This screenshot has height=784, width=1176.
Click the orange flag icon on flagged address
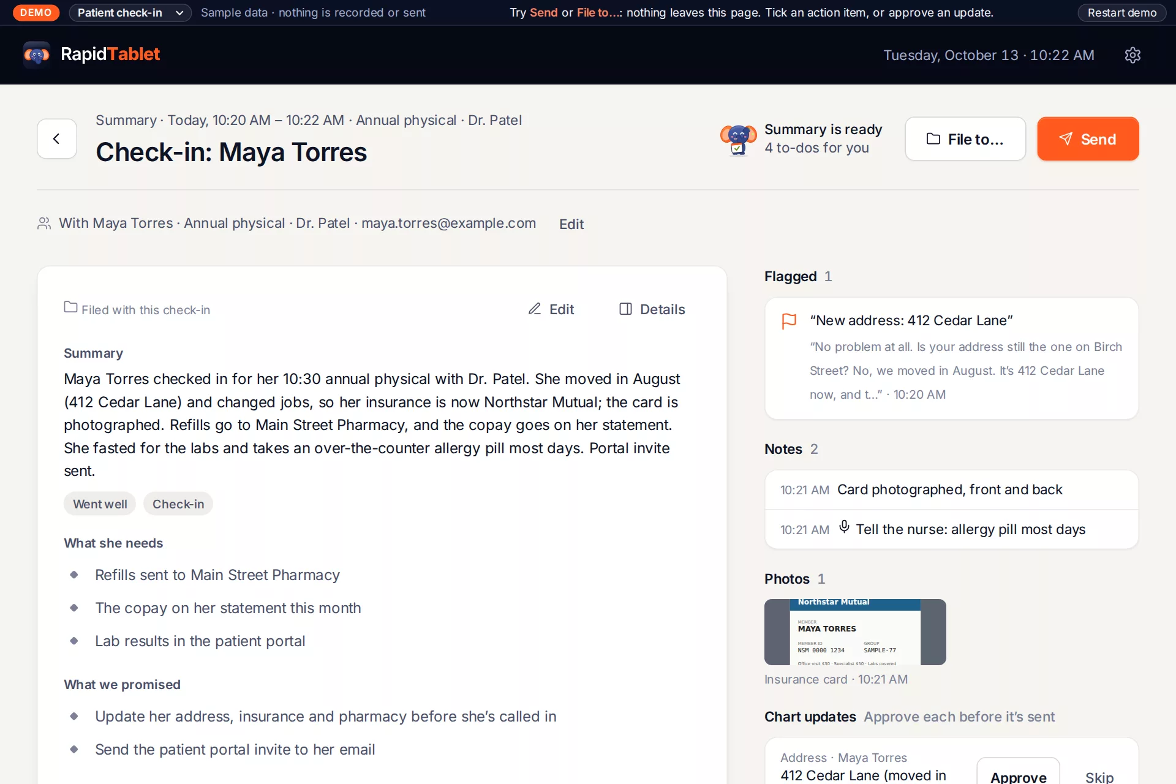pyautogui.click(x=789, y=321)
